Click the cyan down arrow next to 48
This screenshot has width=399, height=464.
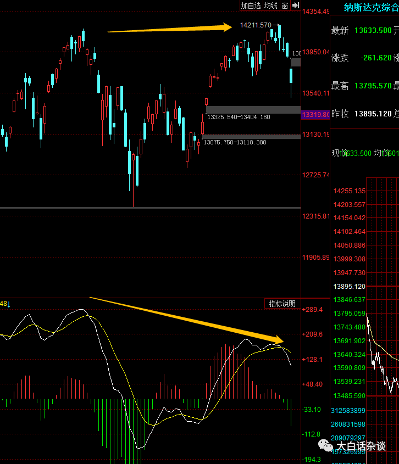(9, 304)
